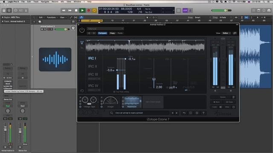Click the Copy button in plugin header

click(x=112, y=33)
